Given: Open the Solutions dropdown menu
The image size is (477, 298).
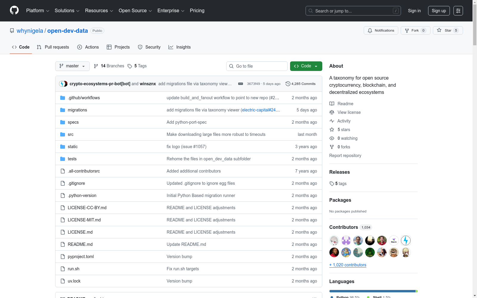Looking at the screenshot, I should click(x=67, y=11).
